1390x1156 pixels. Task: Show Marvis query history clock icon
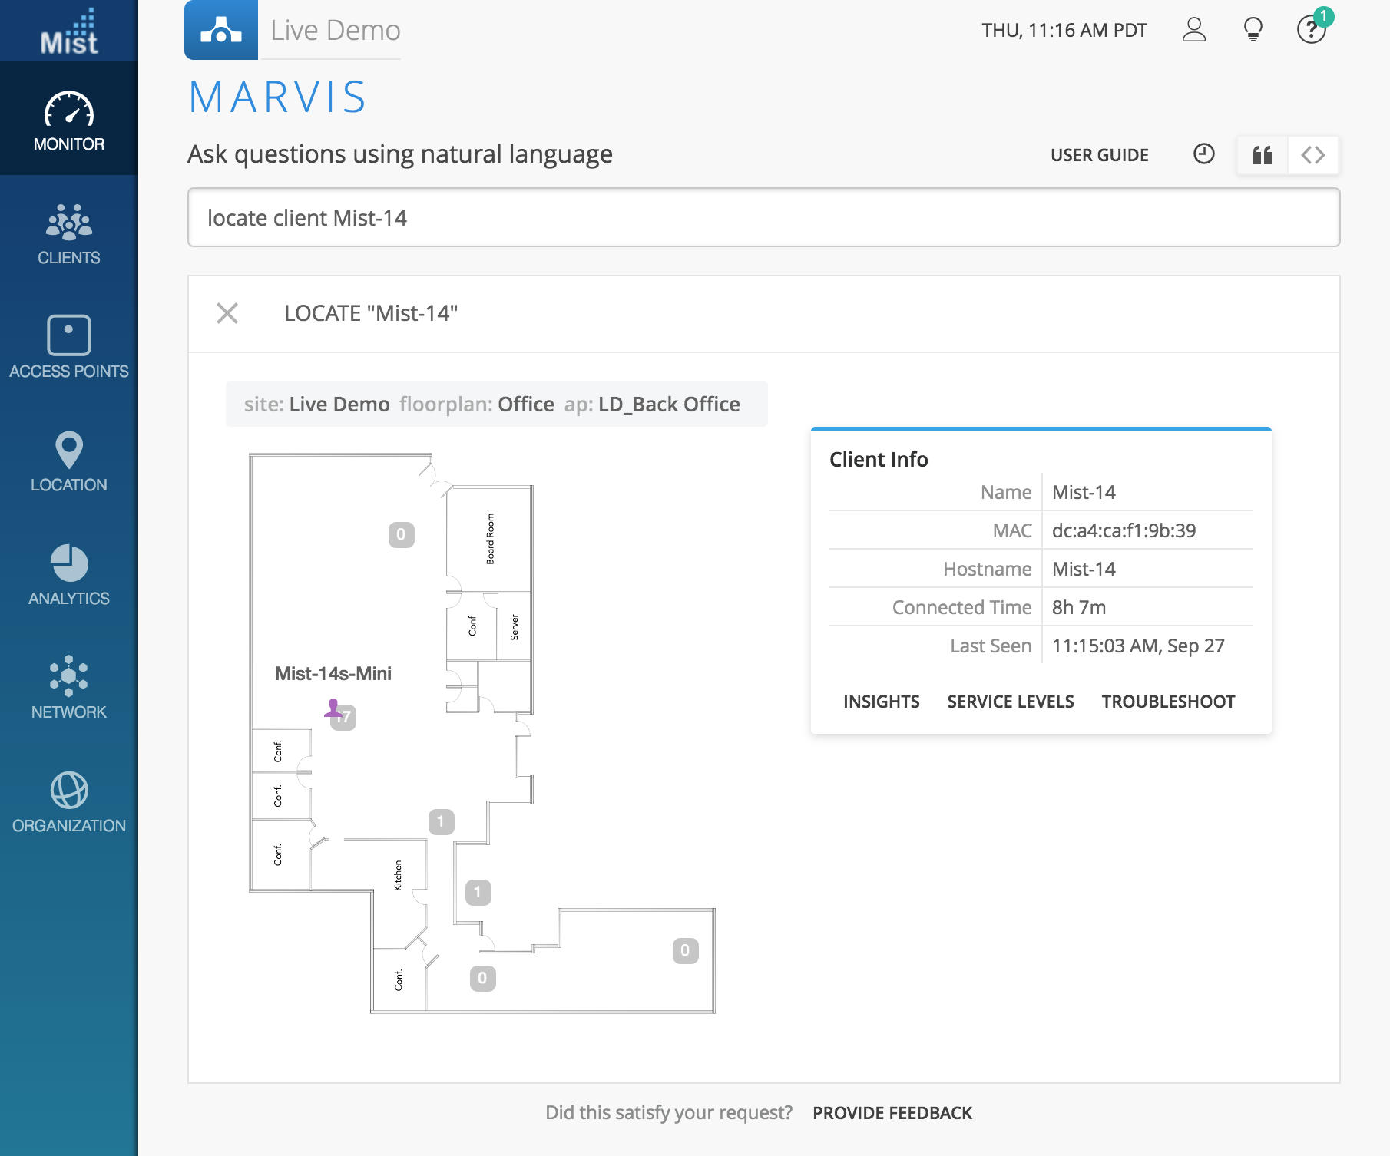point(1203,154)
